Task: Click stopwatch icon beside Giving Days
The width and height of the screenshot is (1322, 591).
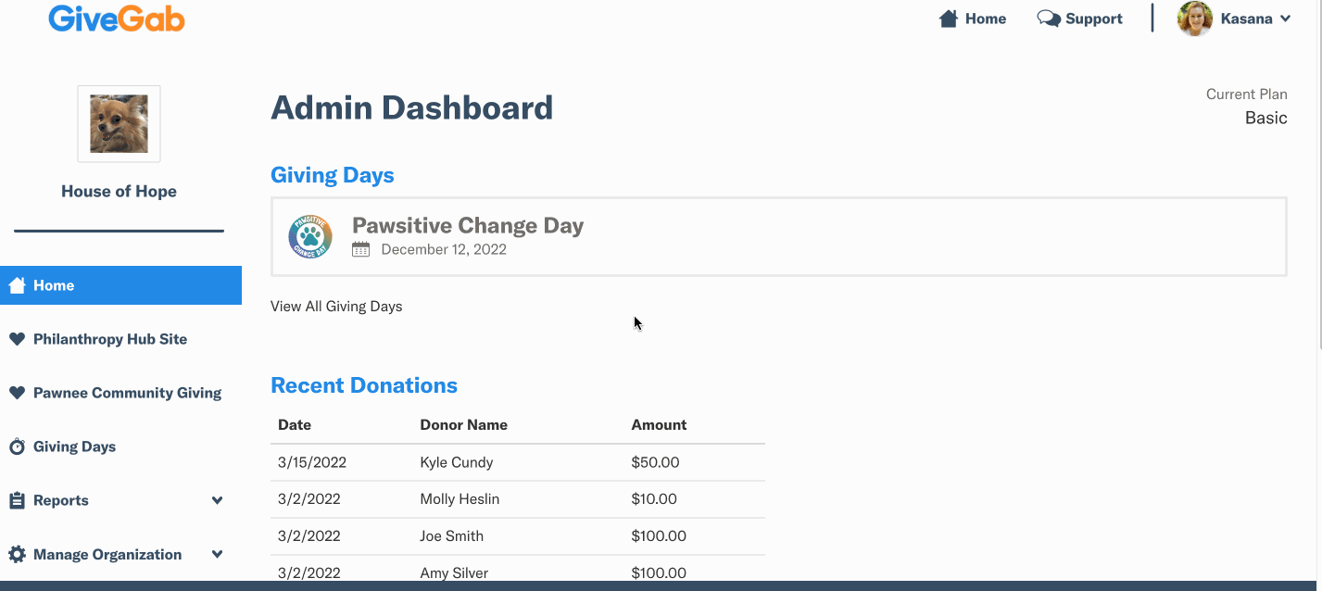Action: pos(17,446)
